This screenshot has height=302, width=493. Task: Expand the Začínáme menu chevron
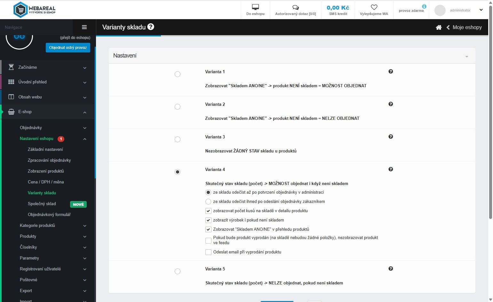tap(85, 68)
